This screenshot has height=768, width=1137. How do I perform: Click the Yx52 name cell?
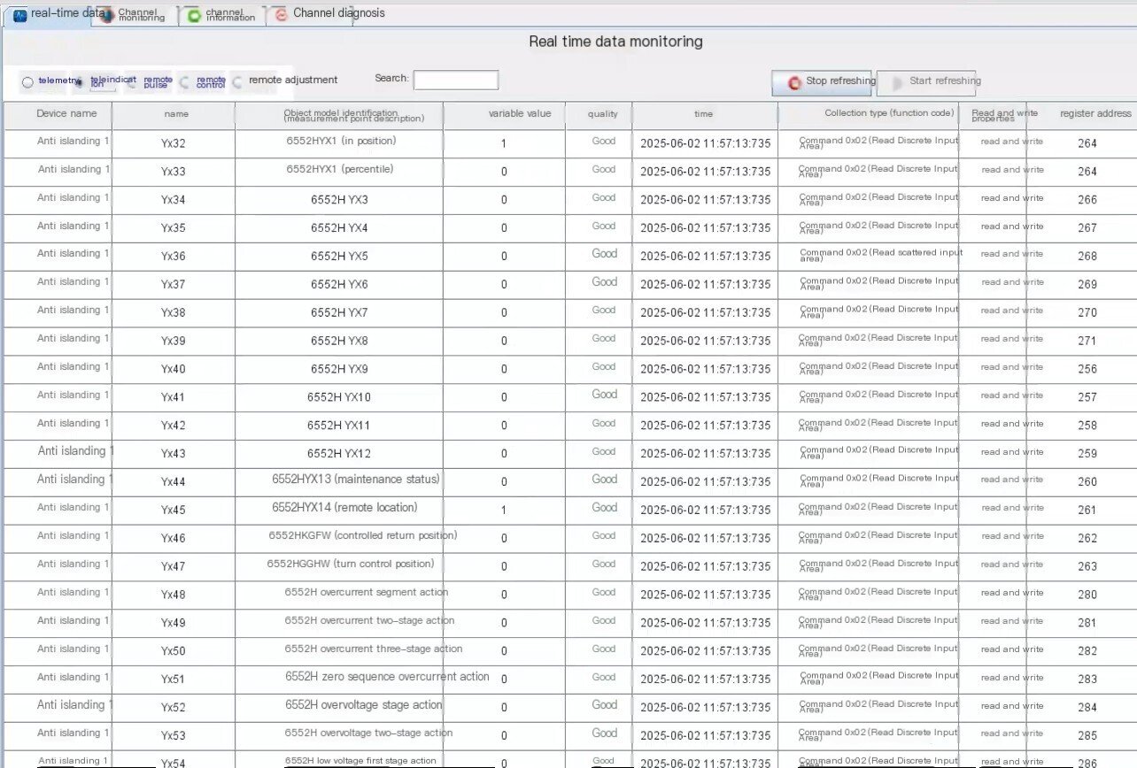click(174, 708)
